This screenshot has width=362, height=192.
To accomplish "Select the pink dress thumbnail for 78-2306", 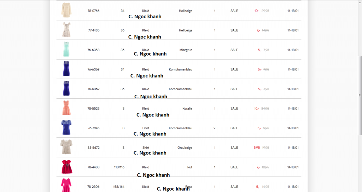I will (66, 185).
